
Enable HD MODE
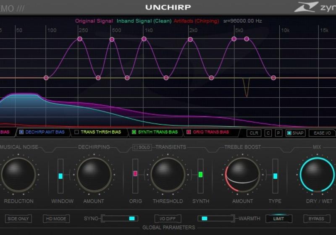click(56, 219)
